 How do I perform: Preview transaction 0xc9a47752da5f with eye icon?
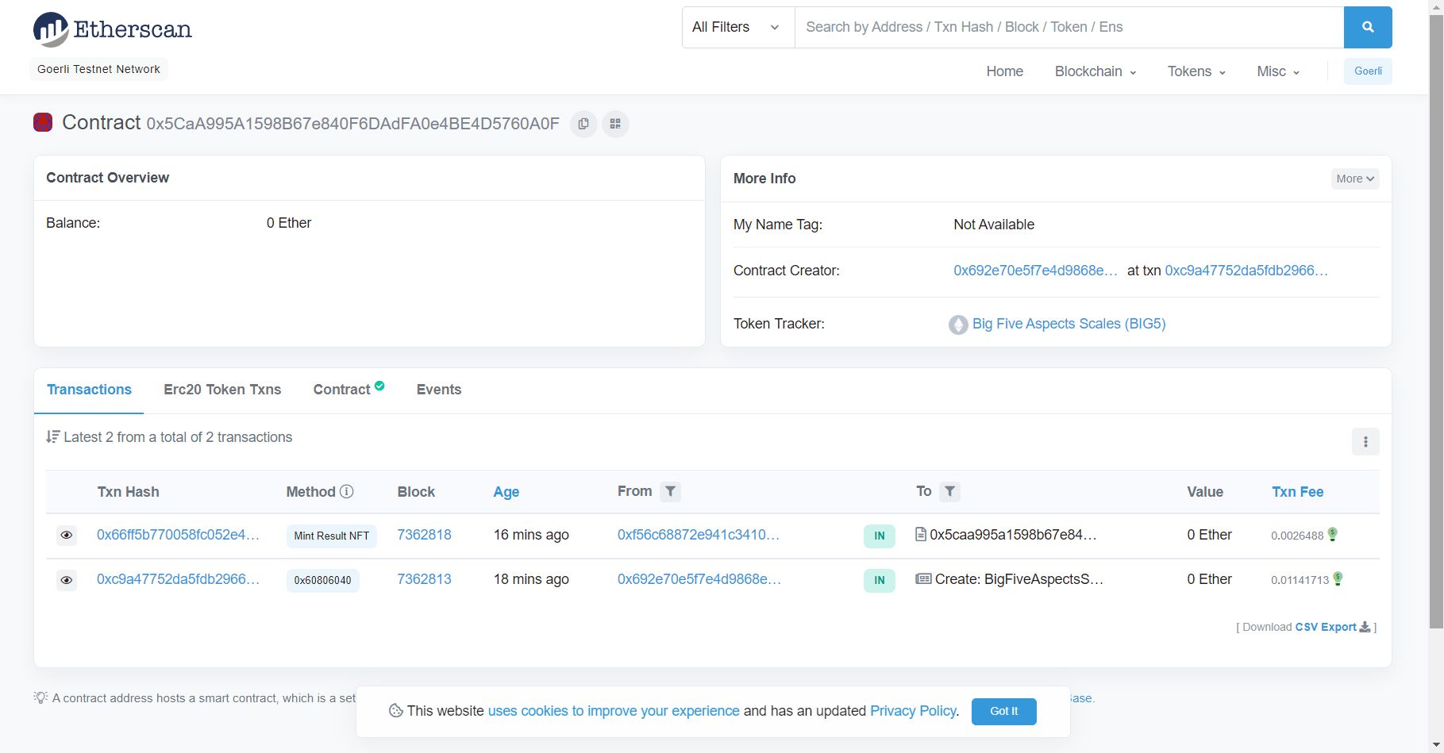(x=67, y=580)
